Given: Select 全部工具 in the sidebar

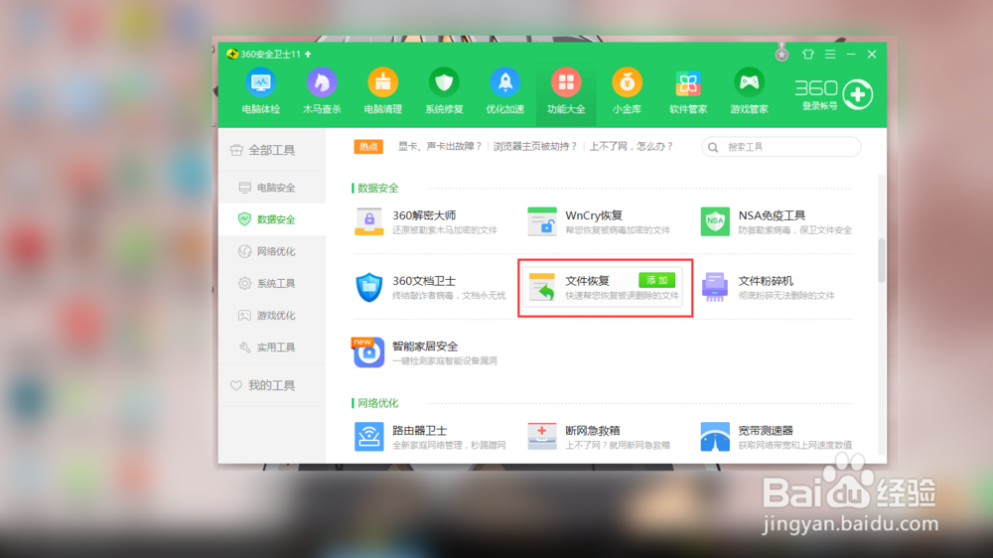Looking at the screenshot, I should click(272, 150).
